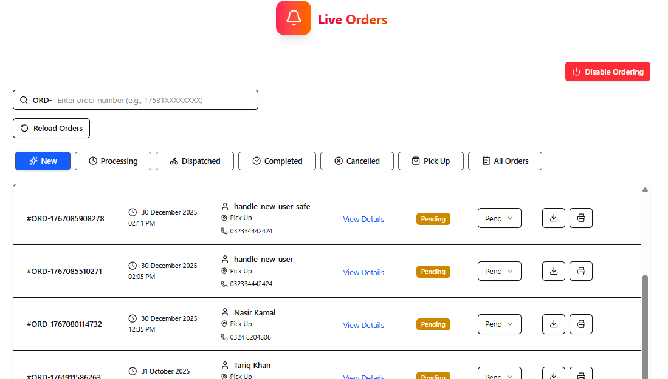View details for order ORD-1767085908278
The image size is (668, 379).
(x=363, y=220)
